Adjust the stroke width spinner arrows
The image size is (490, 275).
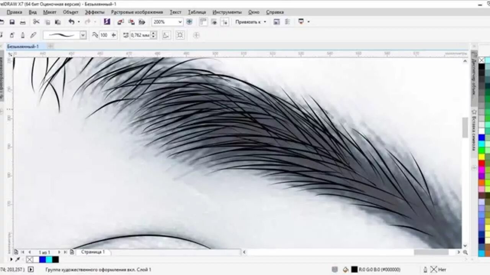point(154,35)
